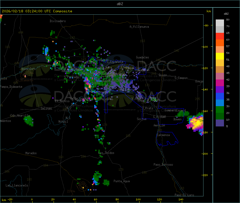The width and height of the screenshot is (240, 203).
Task: Select the slate violet 5-10 dBZ swatch
Action: 220,123
